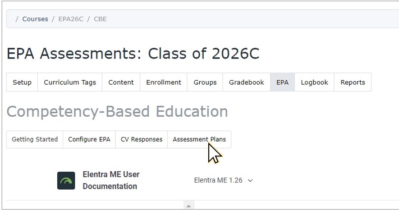This screenshot has width=399, height=210.
Task: Click the EPA26C breadcrumb link
Action: click(71, 19)
